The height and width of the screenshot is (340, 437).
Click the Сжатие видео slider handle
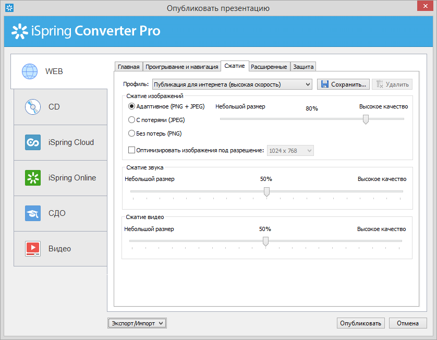tap(265, 241)
